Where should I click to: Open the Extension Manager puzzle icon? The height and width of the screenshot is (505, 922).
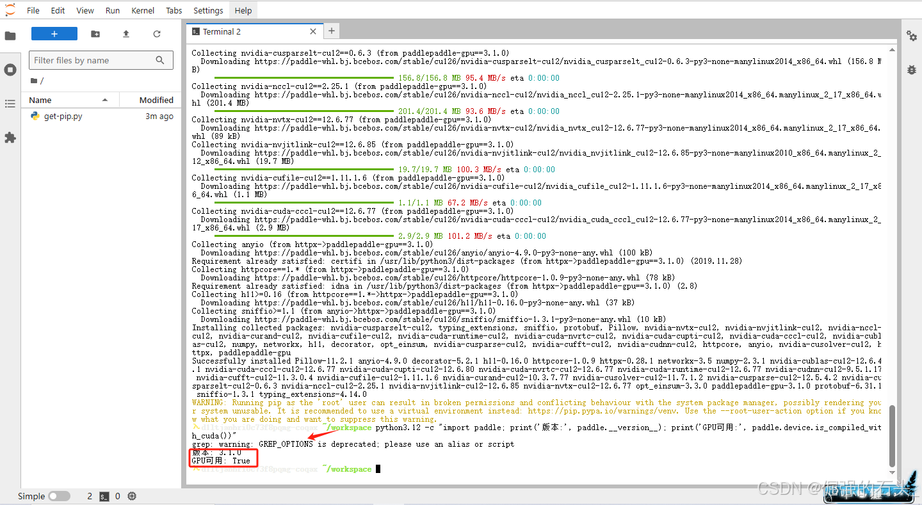10,138
